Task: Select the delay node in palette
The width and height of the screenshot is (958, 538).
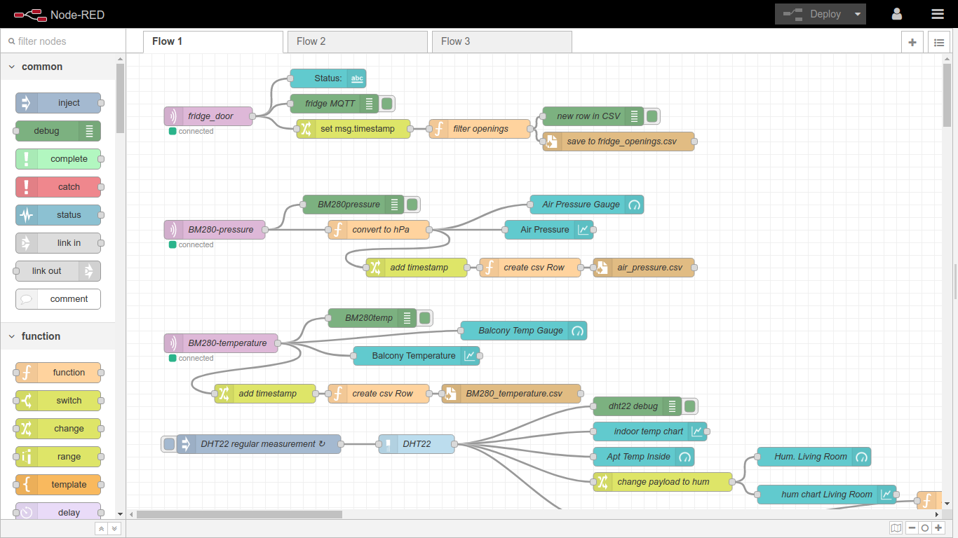Action: 58,511
